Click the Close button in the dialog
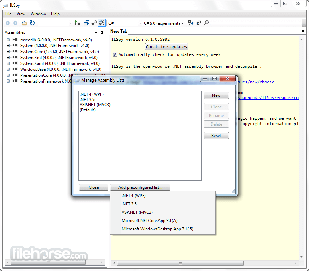The height and width of the screenshot is (271, 309). click(x=93, y=187)
